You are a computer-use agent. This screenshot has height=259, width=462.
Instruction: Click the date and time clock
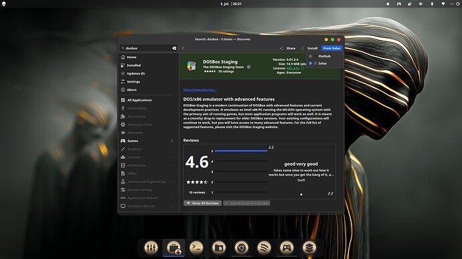pos(231,4)
